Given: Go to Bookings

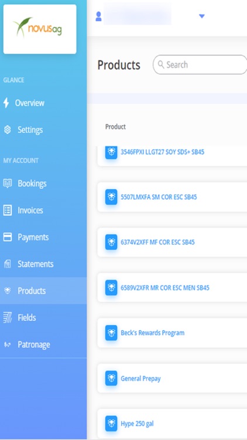Looking at the screenshot, I should [32, 184].
